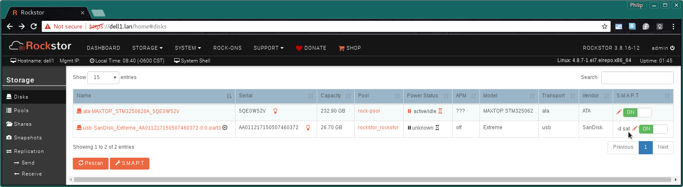Click the first browser extension icon
683x187 pixels.
click(x=619, y=26)
